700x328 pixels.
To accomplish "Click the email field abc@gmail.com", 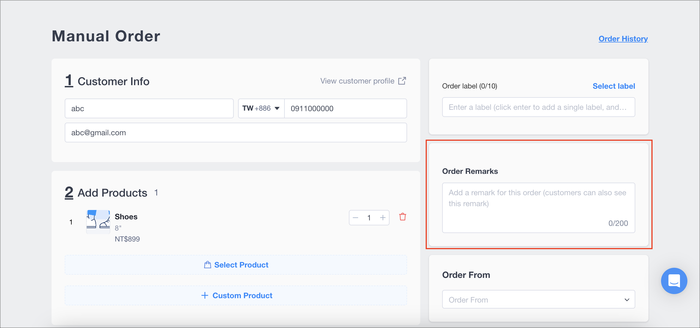I will (236, 133).
